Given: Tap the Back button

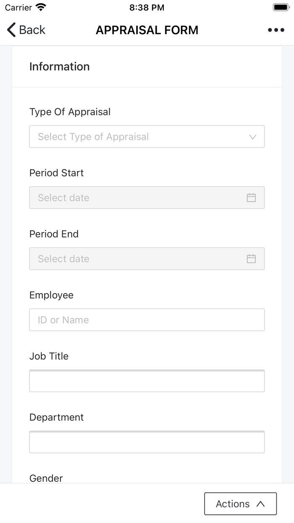Looking at the screenshot, I should [x=25, y=30].
